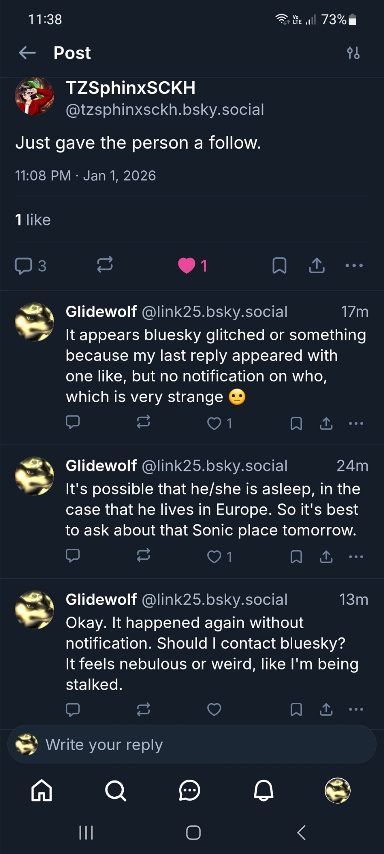Share the main post via share icon
This screenshot has height=854, width=384.
(317, 265)
